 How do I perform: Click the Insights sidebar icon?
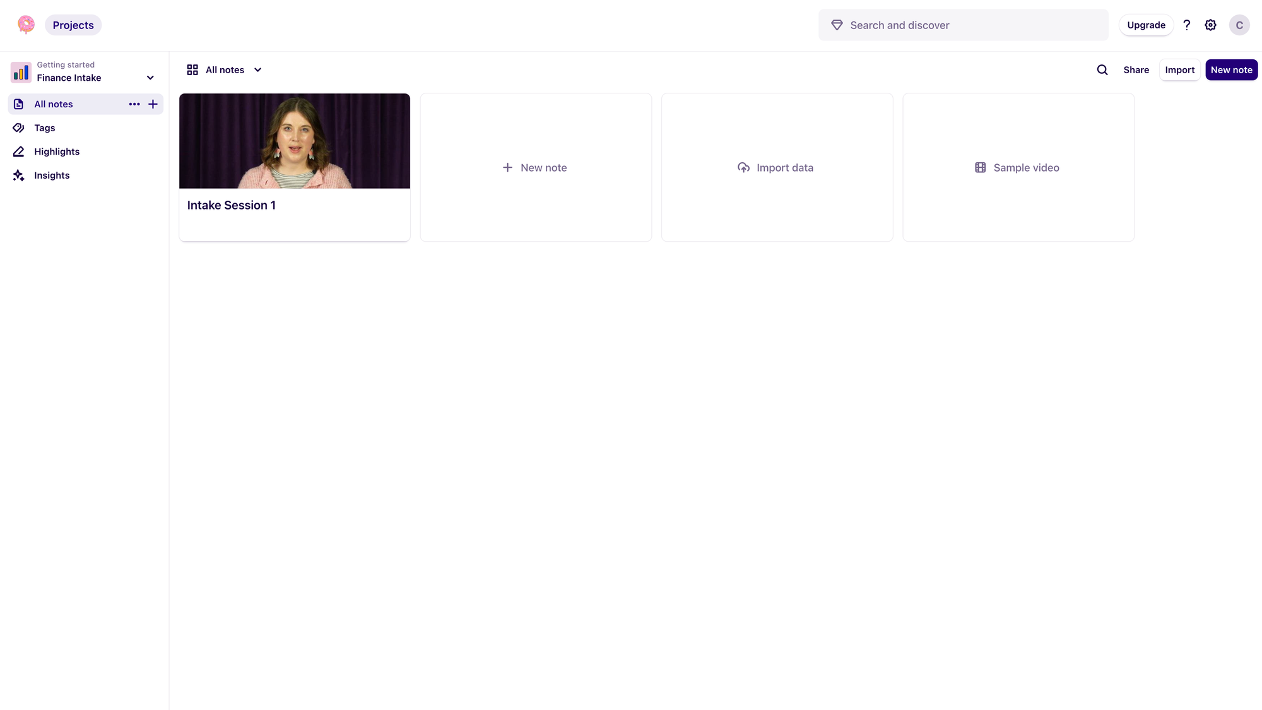[x=18, y=175]
